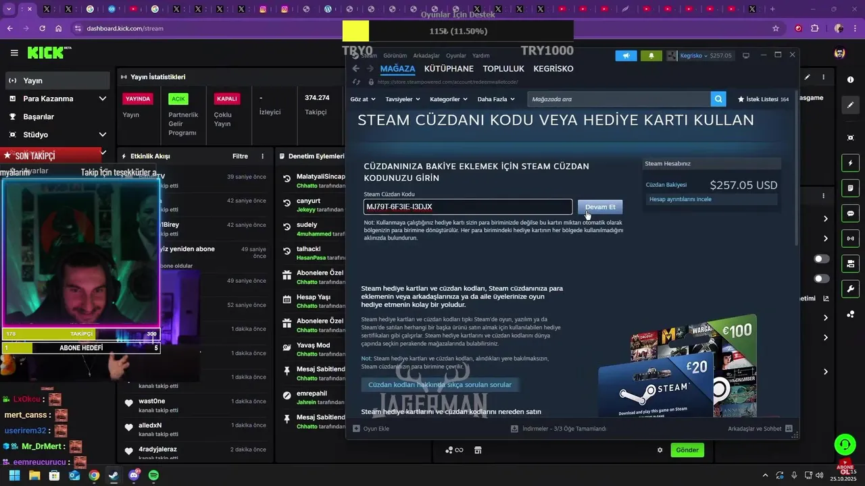The image size is (865, 486).
Task: Open the wrench tools icon in right rail
Action: pyautogui.click(x=850, y=289)
